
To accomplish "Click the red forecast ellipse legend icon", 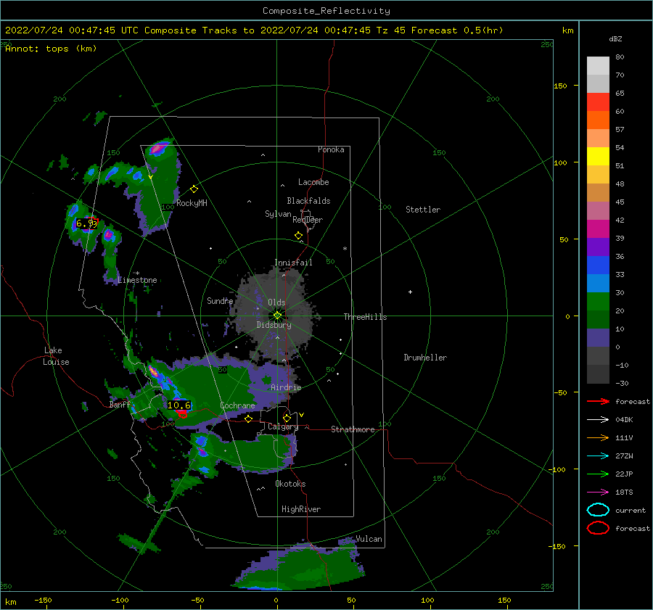I will (x=598, y=528).
